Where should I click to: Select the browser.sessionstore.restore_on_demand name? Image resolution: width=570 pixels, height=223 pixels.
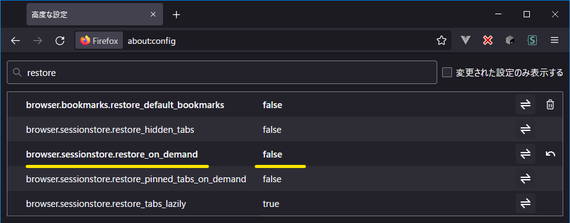112,154
